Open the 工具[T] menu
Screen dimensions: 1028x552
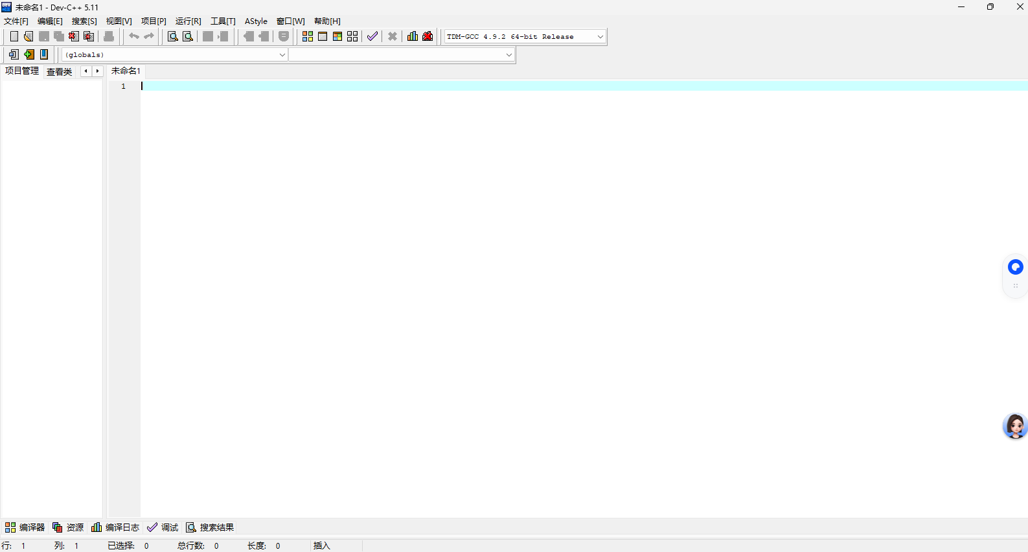[223, 21]
